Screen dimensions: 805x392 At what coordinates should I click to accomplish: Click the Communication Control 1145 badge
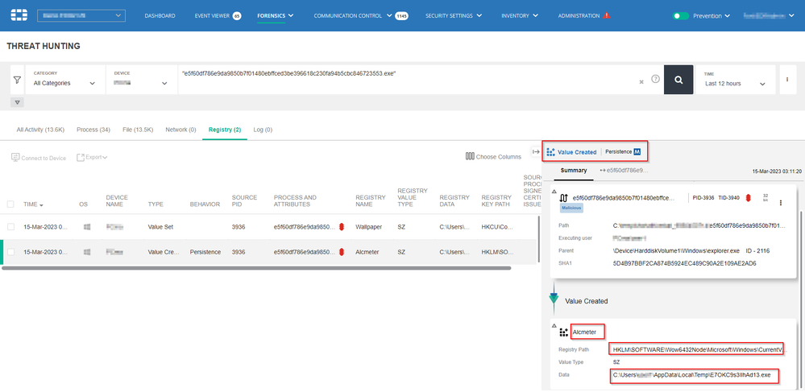pos(401,16)
